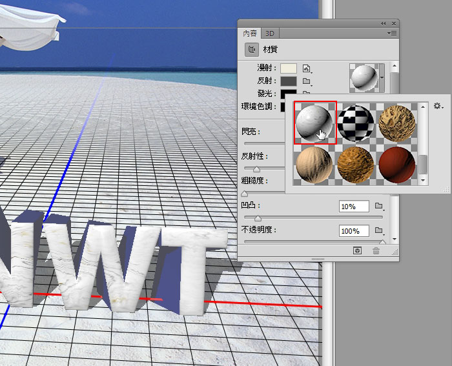
Task: Click the trash icon to delete material
Action: (x=376, y=251)
